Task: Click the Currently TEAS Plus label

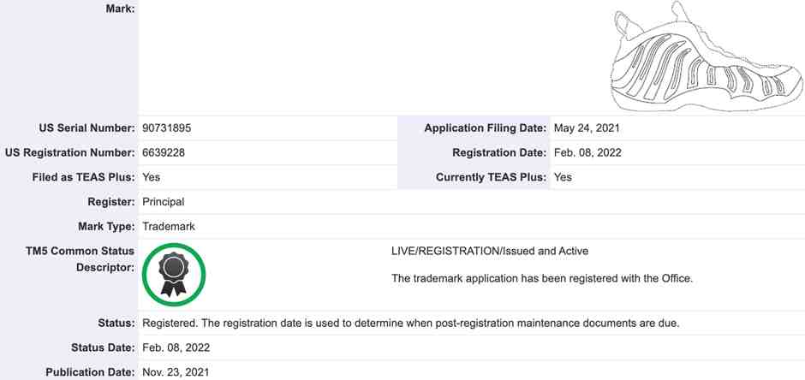Action: (x=492, y=177)
